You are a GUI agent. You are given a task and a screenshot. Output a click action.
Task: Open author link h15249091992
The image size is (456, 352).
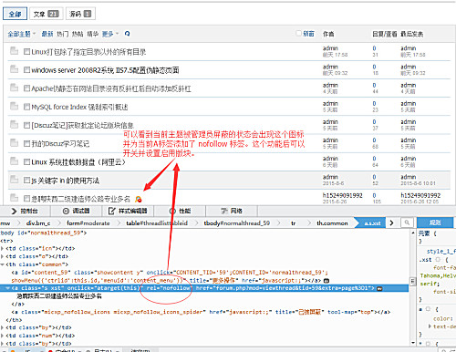point(343,195)
